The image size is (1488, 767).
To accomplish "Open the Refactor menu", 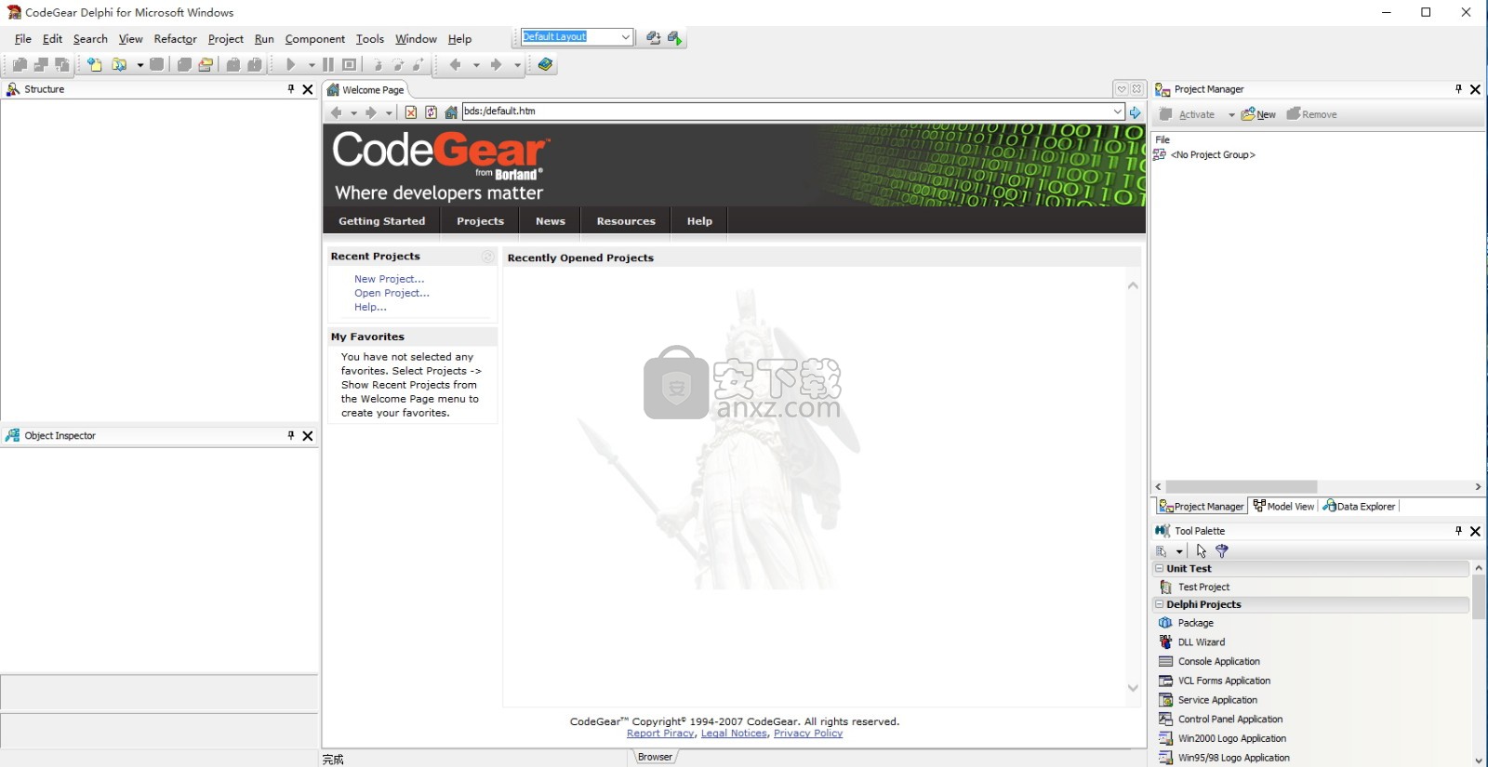I will [176, 39].
